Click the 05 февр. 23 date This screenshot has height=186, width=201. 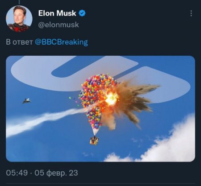[x=56, y=173]
